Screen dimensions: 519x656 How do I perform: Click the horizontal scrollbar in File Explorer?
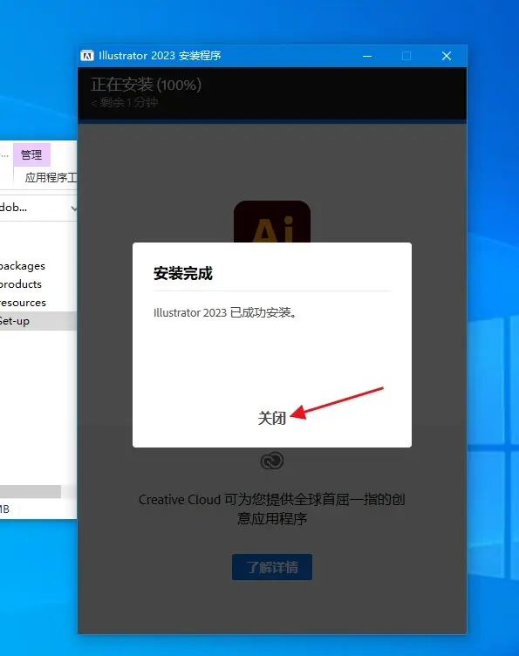[x=31, y=492]
